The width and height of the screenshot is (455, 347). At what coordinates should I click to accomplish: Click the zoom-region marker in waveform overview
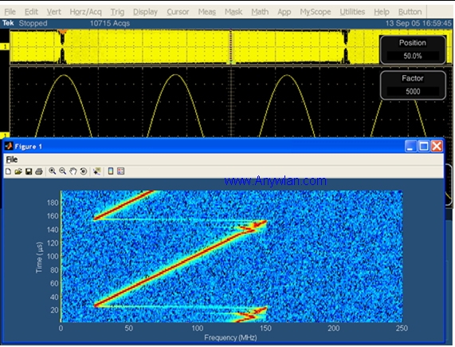[231, 47]
